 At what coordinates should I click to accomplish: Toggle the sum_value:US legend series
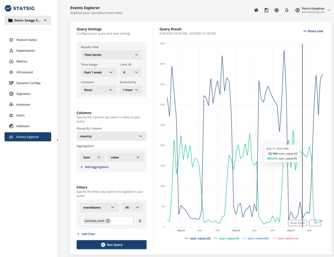197,238
